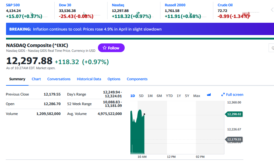Viewport: 274px width, 162px height.
Task: Open the Options tab
Action: [114, 79]
